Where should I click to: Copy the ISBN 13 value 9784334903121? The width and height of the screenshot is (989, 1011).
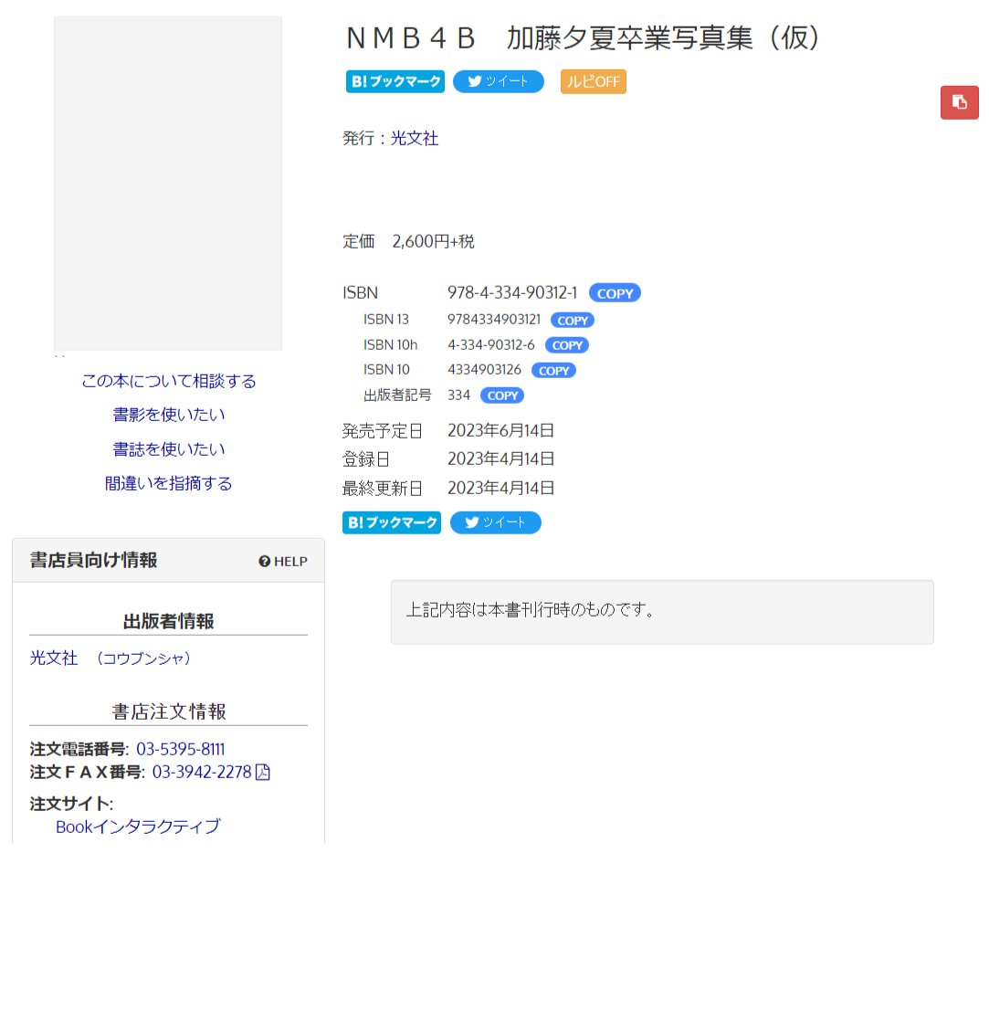tap(573, 321)
